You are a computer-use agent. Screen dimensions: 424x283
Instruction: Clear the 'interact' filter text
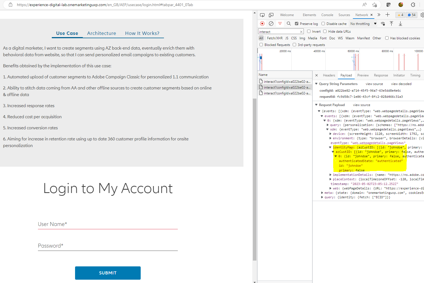pyautogui.click(x=301, y=32)
